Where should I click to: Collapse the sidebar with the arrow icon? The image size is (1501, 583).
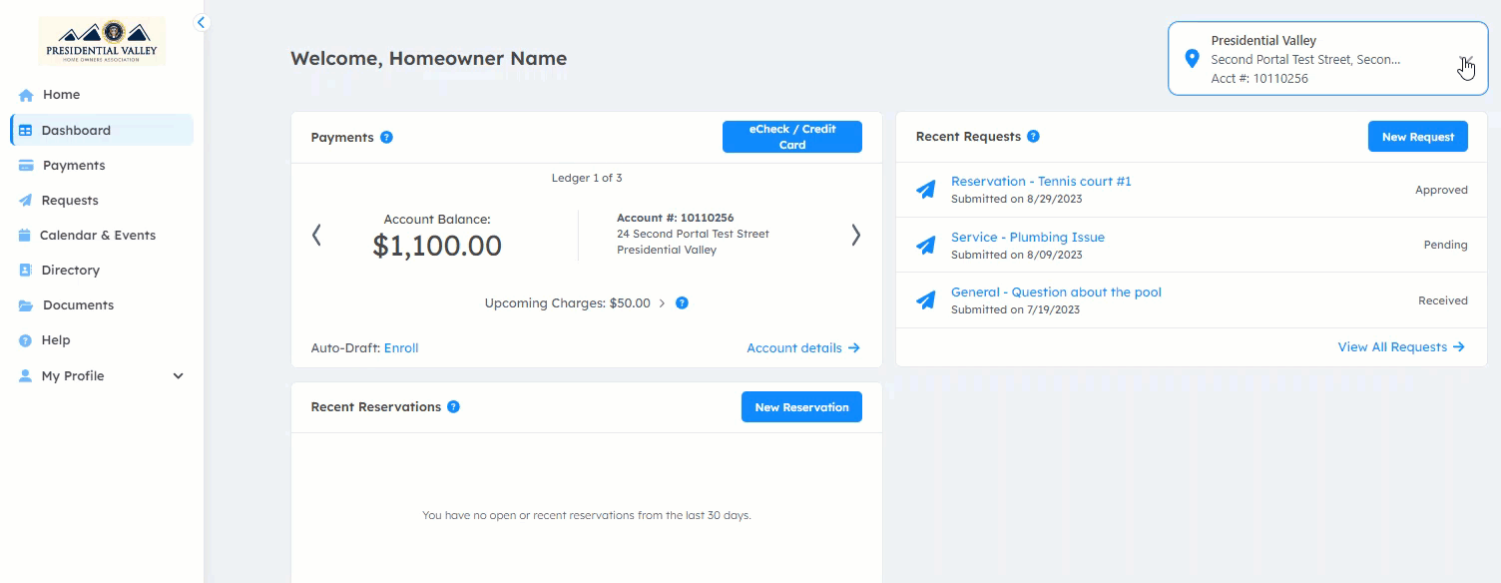tap(202, 22)
